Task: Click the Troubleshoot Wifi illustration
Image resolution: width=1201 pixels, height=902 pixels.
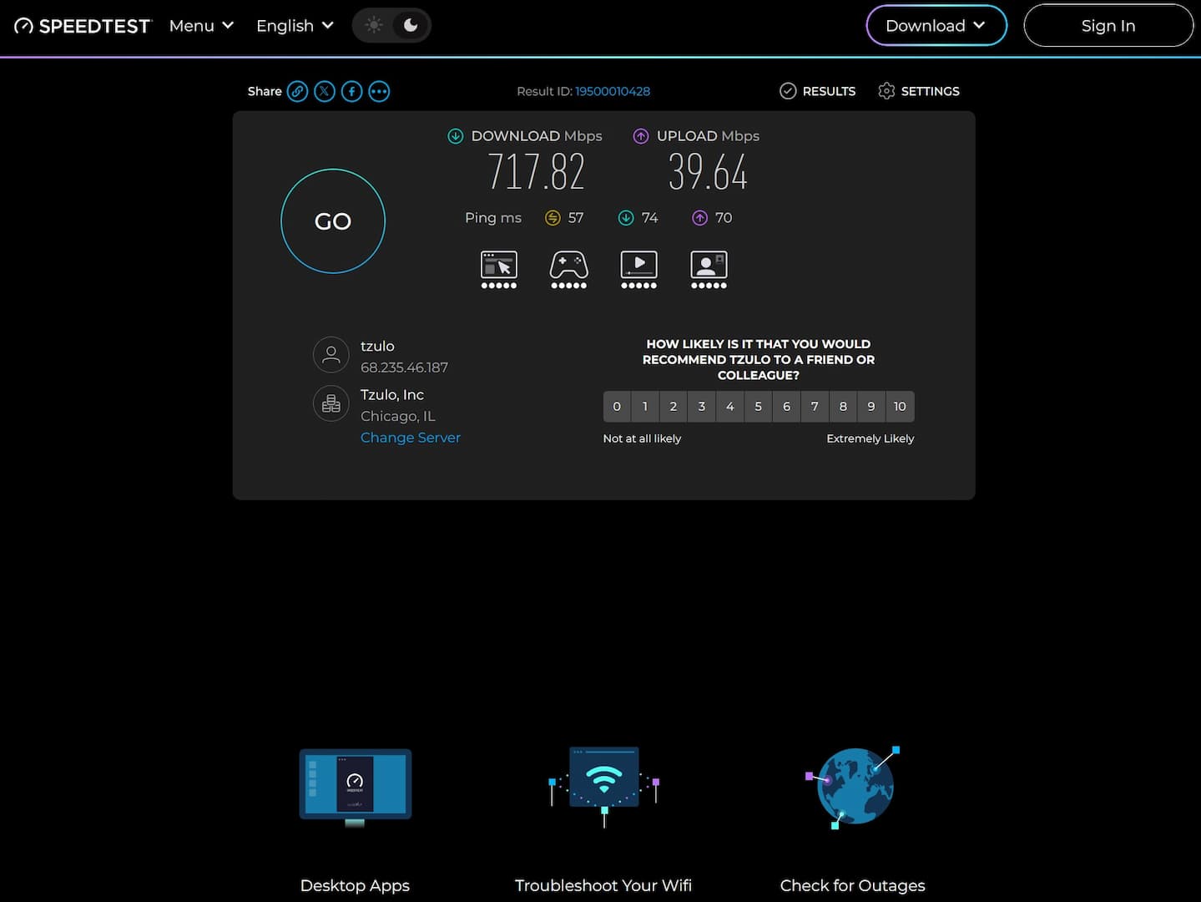Action: pos(604,786)
